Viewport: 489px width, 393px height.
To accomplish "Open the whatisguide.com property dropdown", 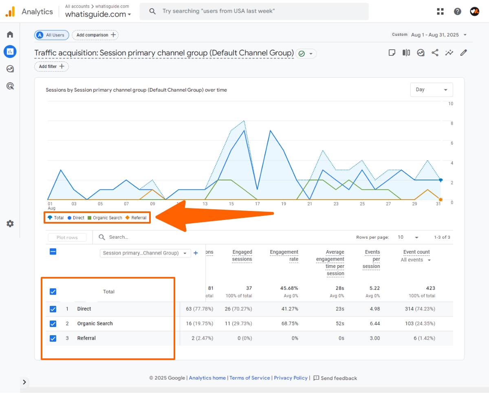I will pyautogui.click(x=98, y=14).
